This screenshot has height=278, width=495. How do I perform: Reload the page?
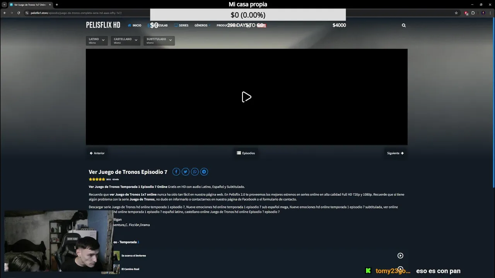pos(19,13)
